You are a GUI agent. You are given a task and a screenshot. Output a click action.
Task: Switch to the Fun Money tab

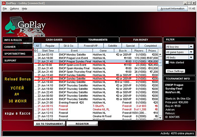(141, 40)
